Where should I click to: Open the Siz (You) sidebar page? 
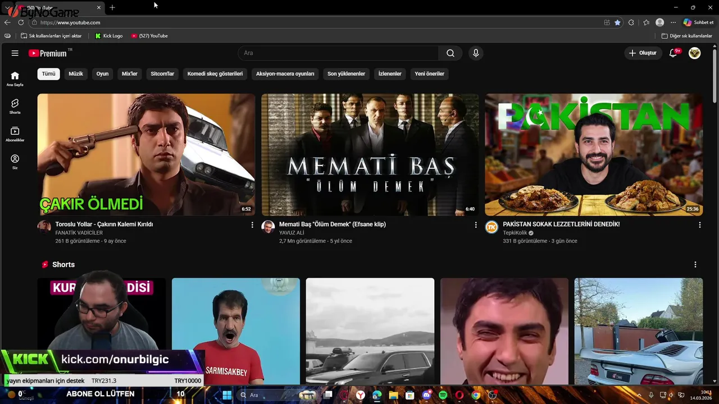click(15, 162)
